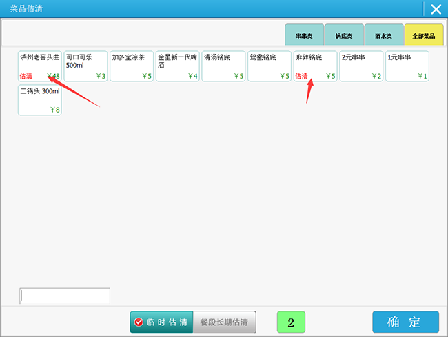Select the 二锅头 300ml item tile
The image size is (448, 337).
(40, 100)
